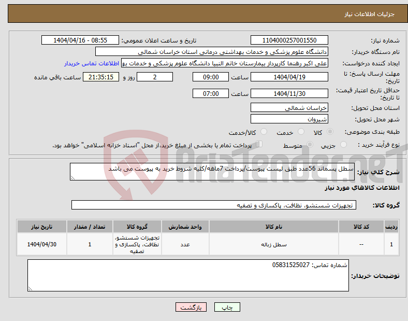Click the شماره نیاز label
This screenshot has height=321, width=408.
coord(385,40)
